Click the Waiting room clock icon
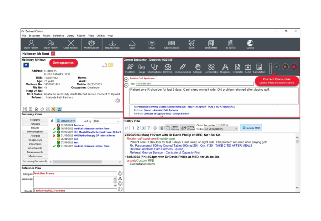The width and height of the screenshot is (321, 221). [91, 44]
